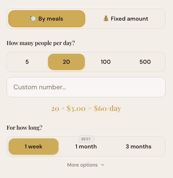Image resolution: width=173 pixels, height=178 pixels.
Task: Switch to the By meals tab
Action: 47,19
